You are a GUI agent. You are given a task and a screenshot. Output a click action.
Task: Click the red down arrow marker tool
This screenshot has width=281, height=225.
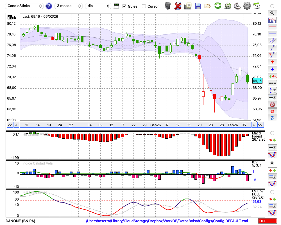click(272, 62)
